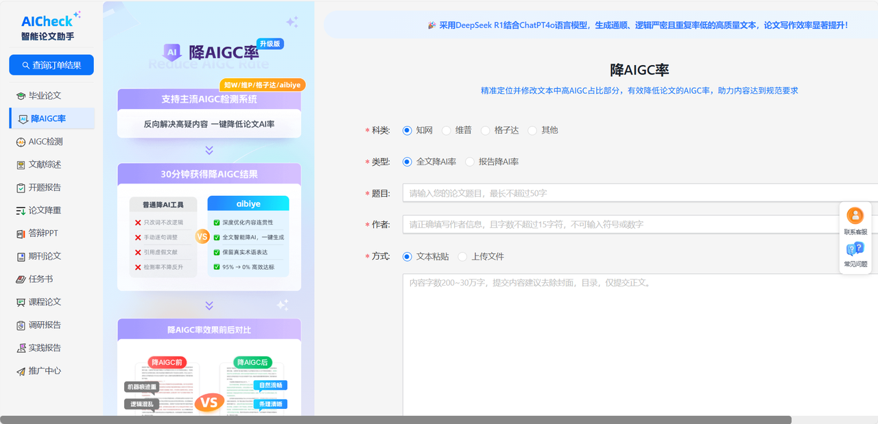Open the 答辩PPT menu item
Viewport: 878px width, 424px height.
pyautogui.click(x=51, y=233)
